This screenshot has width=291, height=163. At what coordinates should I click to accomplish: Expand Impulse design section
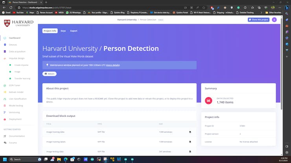pos(17,58)
